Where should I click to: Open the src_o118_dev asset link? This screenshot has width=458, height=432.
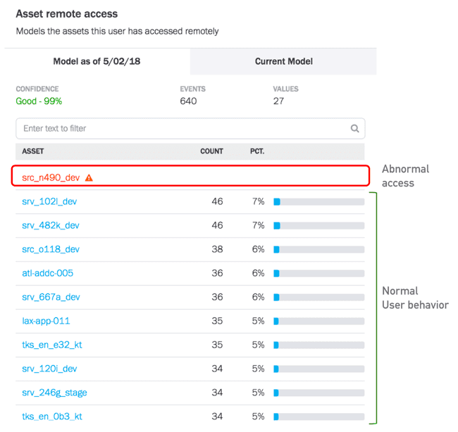(x=51, y=249)
